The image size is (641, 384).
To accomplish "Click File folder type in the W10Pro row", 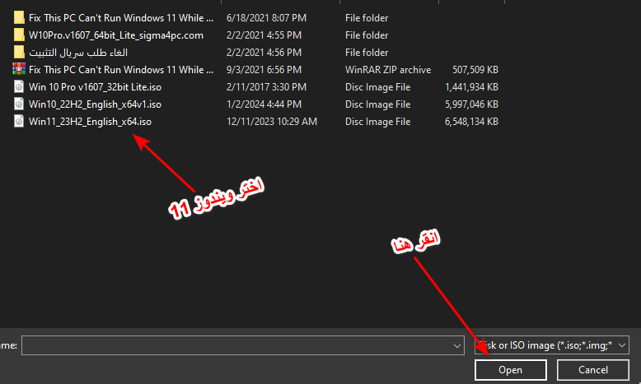I will pyautogui.click(x=367, y=35).
